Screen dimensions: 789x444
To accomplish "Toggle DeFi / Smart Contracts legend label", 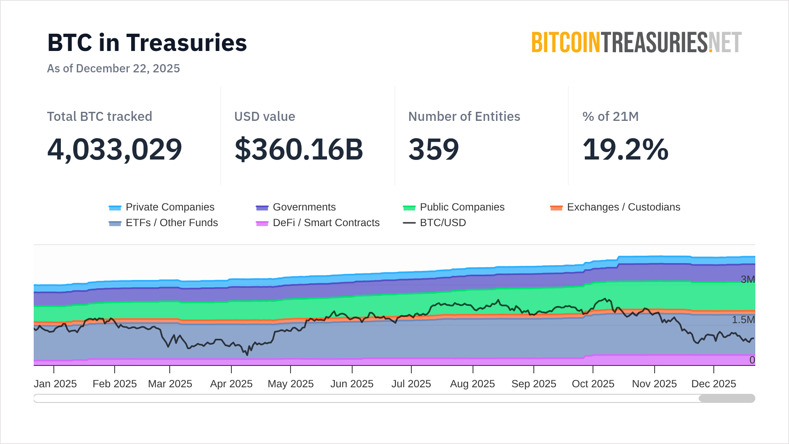I will 326,223.
